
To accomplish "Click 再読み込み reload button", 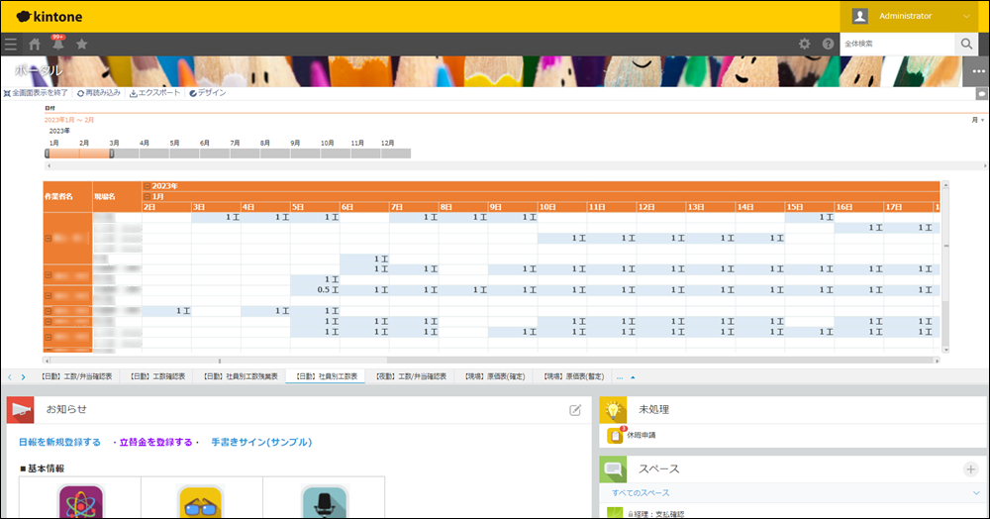I will [x=98, y=93].
